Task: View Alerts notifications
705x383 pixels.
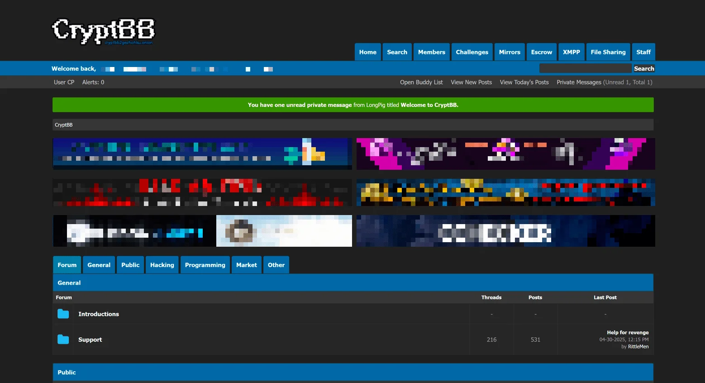Action: tap(93, 82)
